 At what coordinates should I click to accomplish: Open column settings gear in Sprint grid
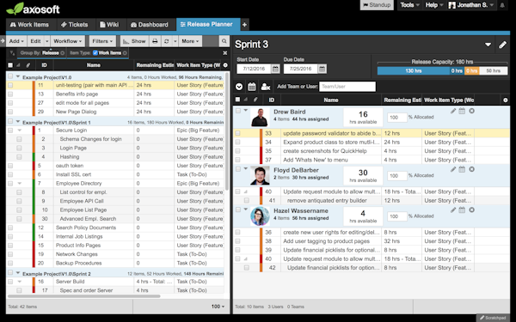pos(506,100)
